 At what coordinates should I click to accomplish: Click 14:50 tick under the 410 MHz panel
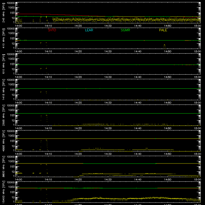168,52
